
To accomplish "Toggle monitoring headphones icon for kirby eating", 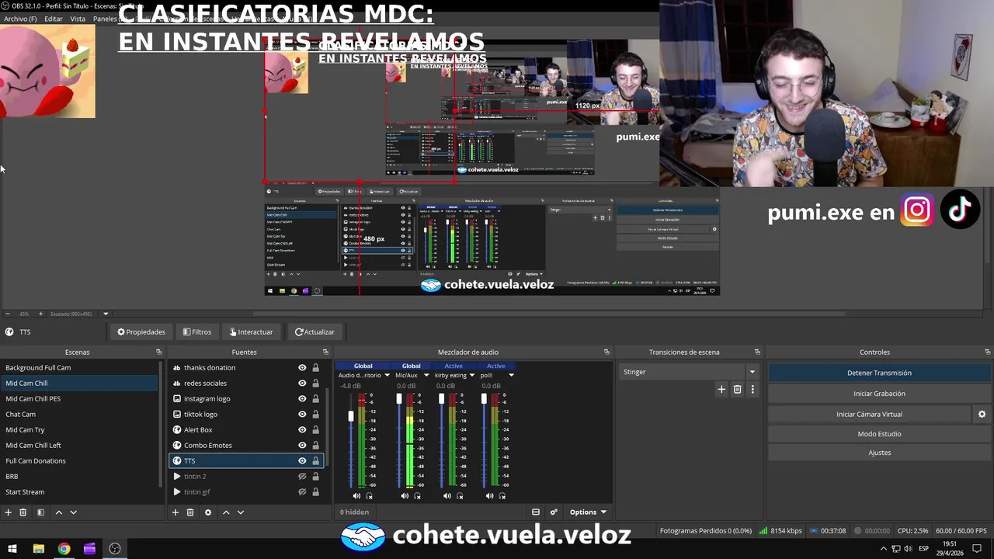I will click(459, 496).
